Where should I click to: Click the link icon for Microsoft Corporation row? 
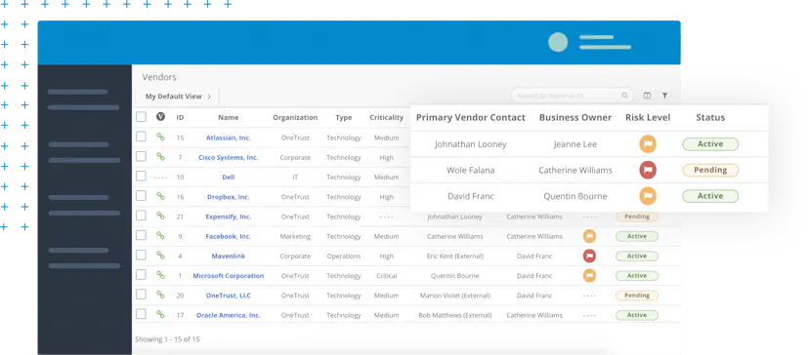point(160,275)
